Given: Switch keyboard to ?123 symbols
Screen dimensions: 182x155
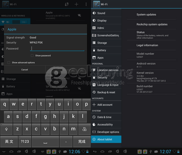Looking at the screenshot, I should click(25, 141).
